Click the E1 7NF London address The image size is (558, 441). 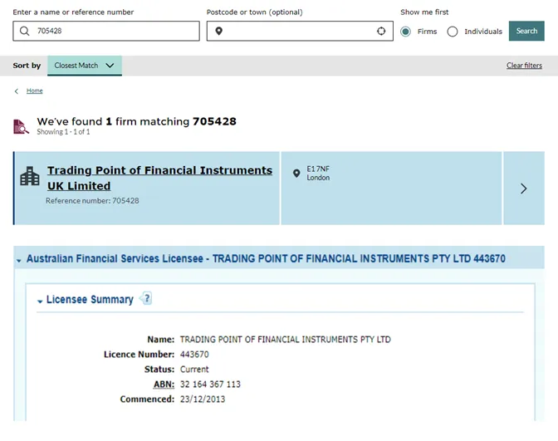pyautogui.click(x=318, y=173)
